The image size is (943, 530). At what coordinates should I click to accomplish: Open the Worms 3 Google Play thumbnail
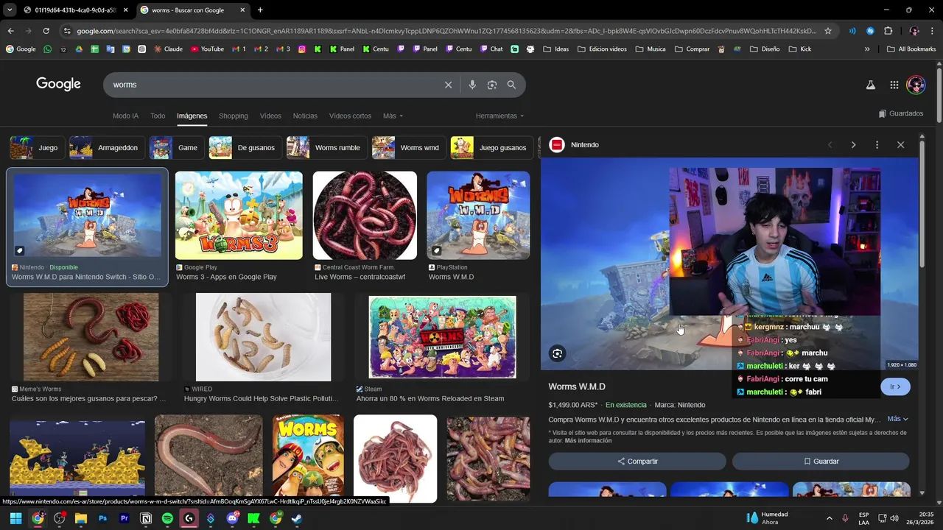[239, 215]
